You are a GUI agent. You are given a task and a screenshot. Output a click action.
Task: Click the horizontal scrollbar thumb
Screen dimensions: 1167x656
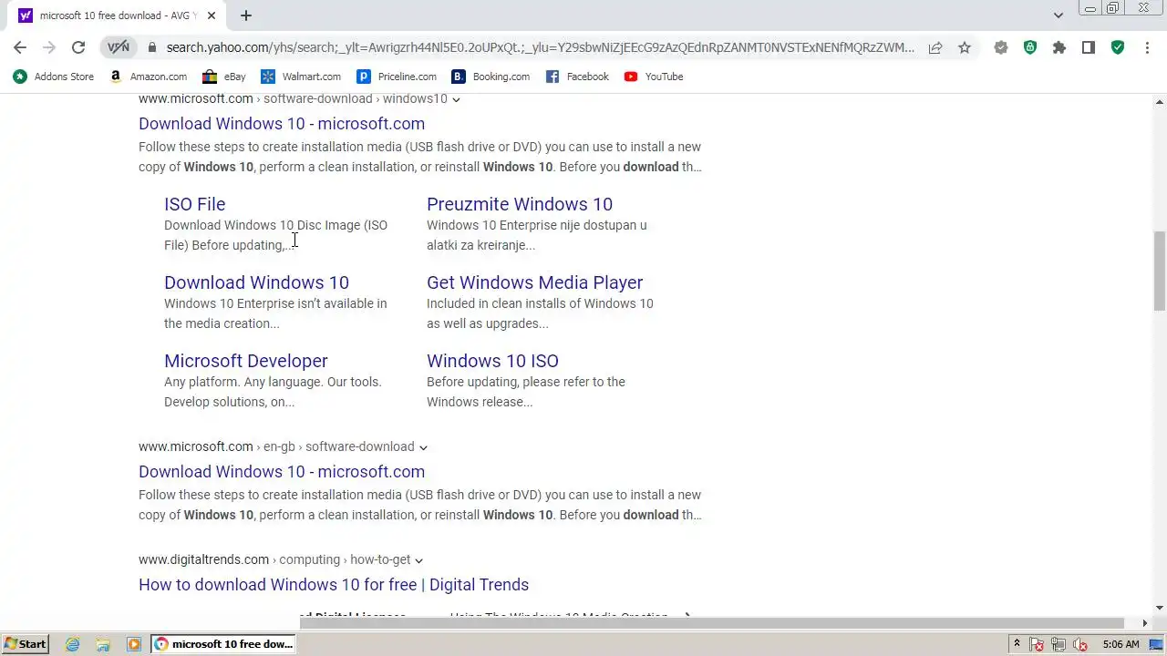[712, 623]
